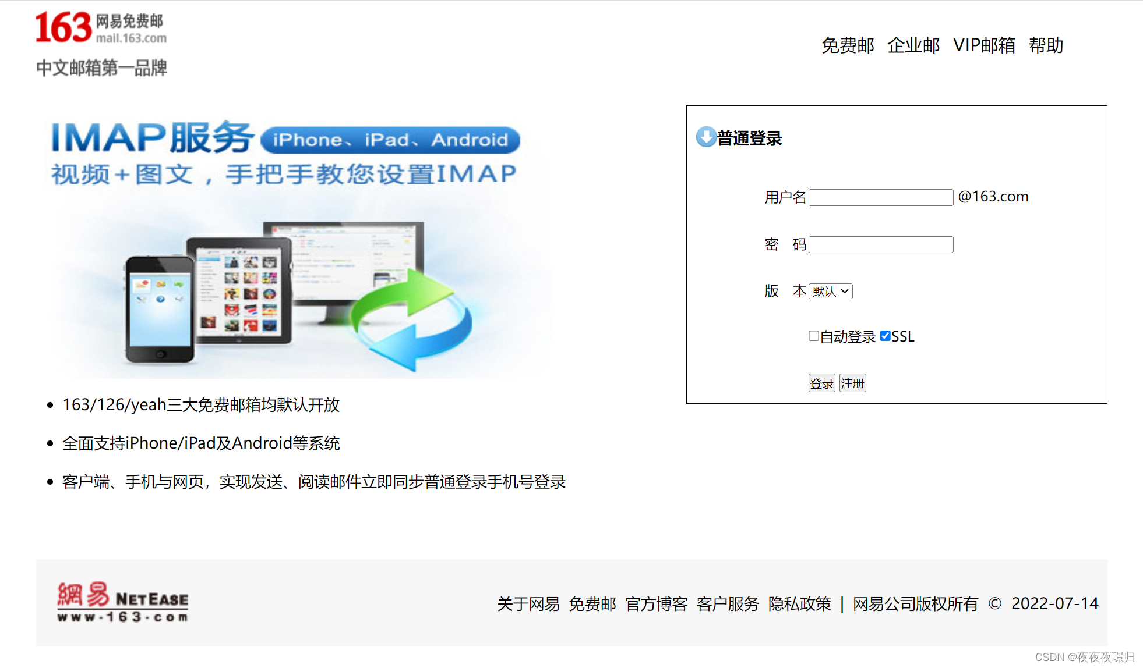
Task: Disable the SSL checkbox
Action: pos(886,335)
